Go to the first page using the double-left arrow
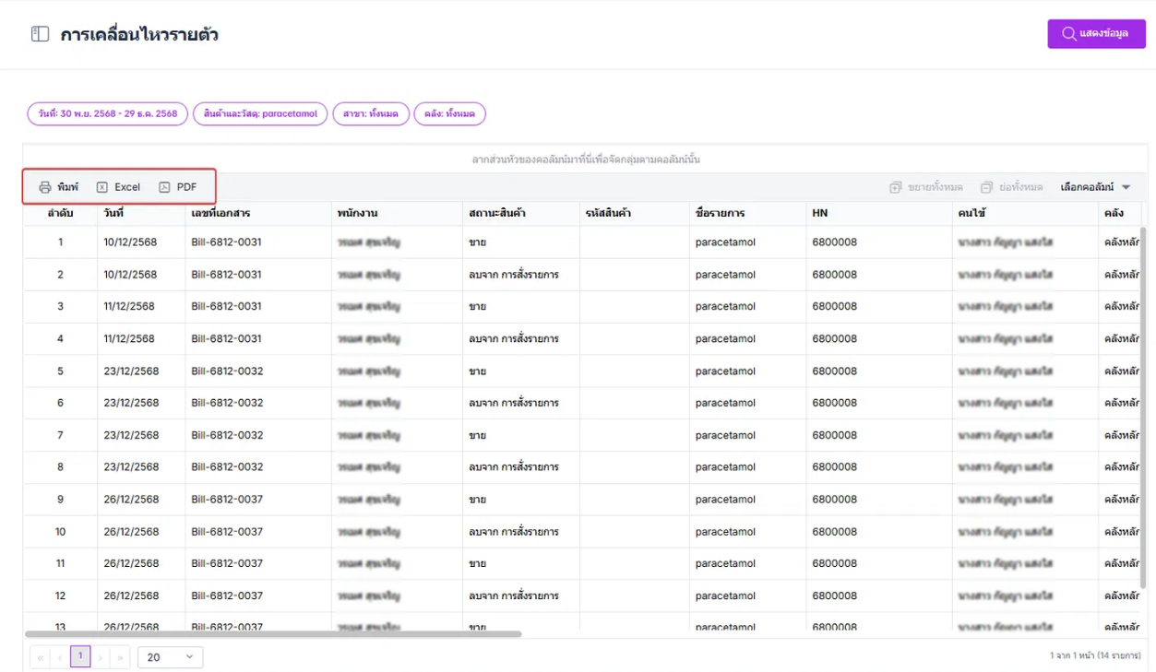The image size is (1156, 672). (40, 657)
